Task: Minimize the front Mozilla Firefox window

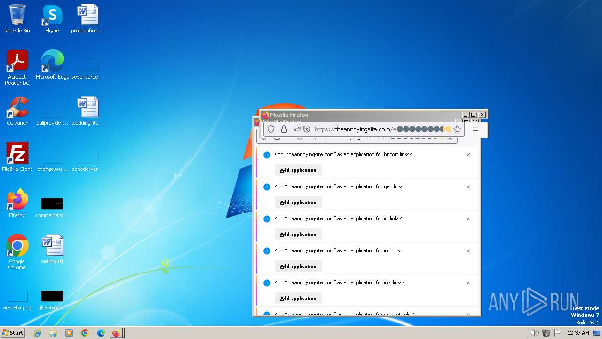Action: (x=466, y=114)
